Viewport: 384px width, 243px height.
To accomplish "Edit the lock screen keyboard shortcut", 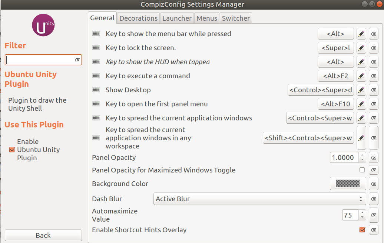I will (x=361, y=48).
